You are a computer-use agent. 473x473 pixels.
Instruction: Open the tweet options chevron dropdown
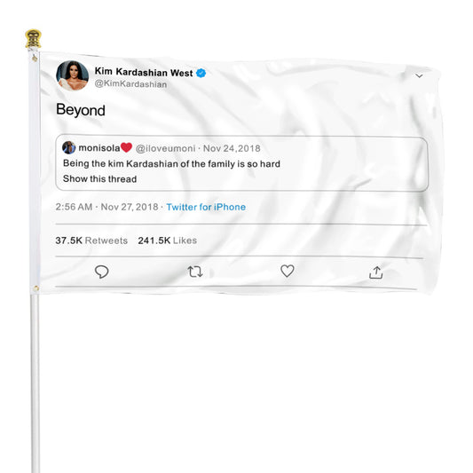[419, 75]
